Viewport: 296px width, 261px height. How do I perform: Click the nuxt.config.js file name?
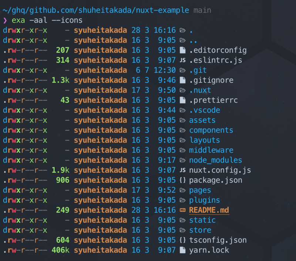tap(220, 171)
